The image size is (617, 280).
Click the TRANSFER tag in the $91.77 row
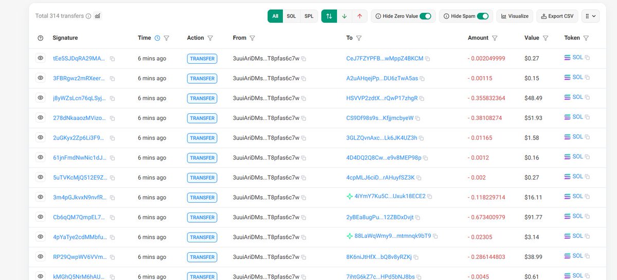(x=202, y=217)
